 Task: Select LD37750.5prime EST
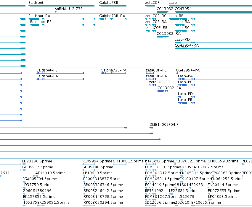coord(24,188)
